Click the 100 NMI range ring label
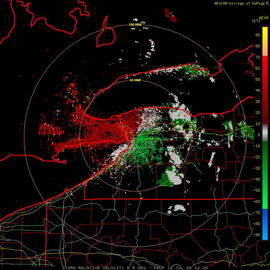270x270 pixels. (135, 25)
